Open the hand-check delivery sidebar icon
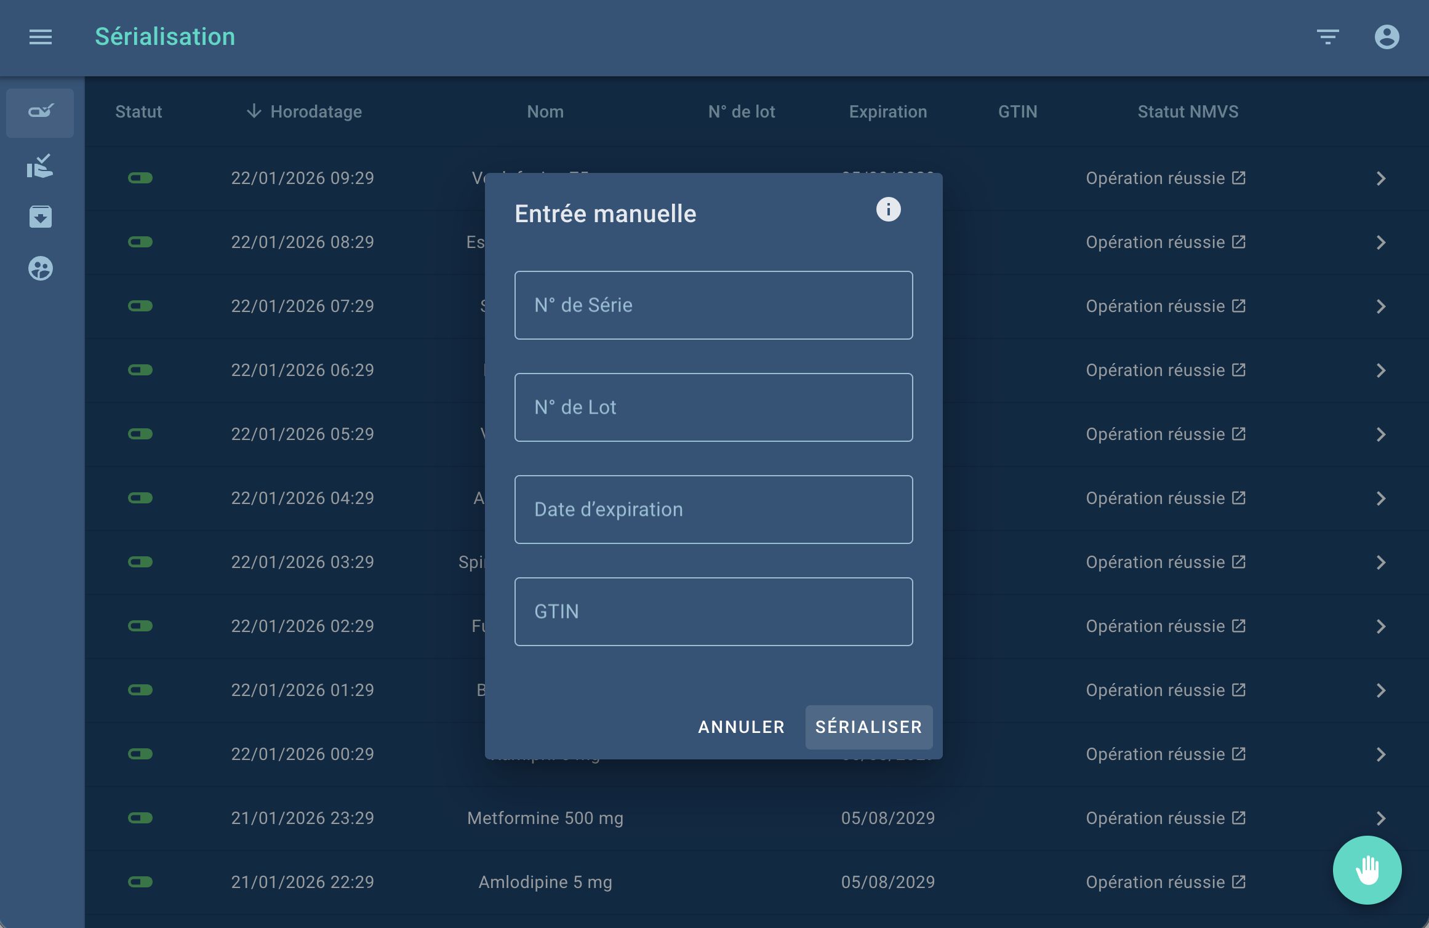Screen dimensions: 1429x928 41,166
